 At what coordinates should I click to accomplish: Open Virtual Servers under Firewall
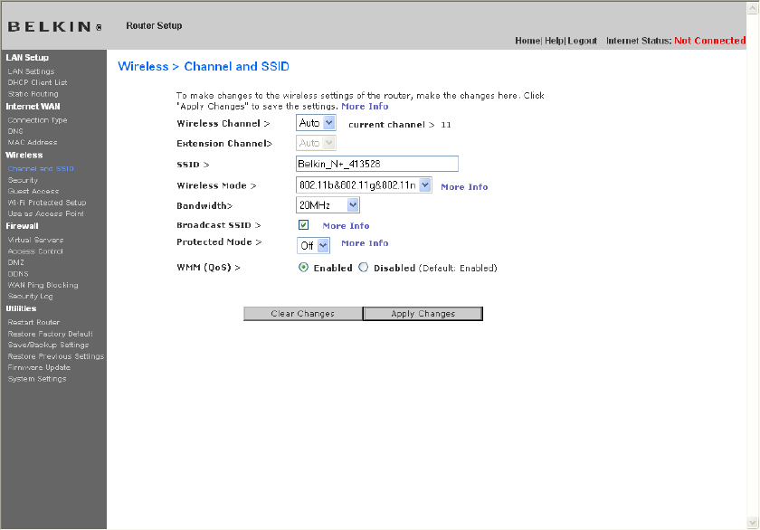click(35, 240)
